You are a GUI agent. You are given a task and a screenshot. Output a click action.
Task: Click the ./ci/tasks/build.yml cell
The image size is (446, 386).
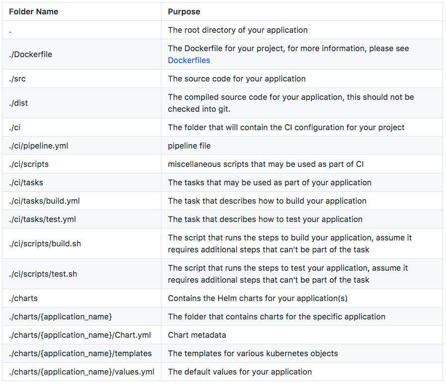pos(81,201)
